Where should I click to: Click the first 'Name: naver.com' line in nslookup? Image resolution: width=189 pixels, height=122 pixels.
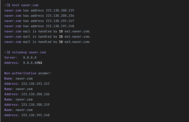(18, 79)
